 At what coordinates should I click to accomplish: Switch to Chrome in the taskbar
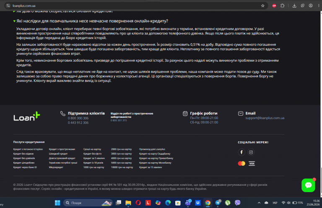tap(208, 203)
